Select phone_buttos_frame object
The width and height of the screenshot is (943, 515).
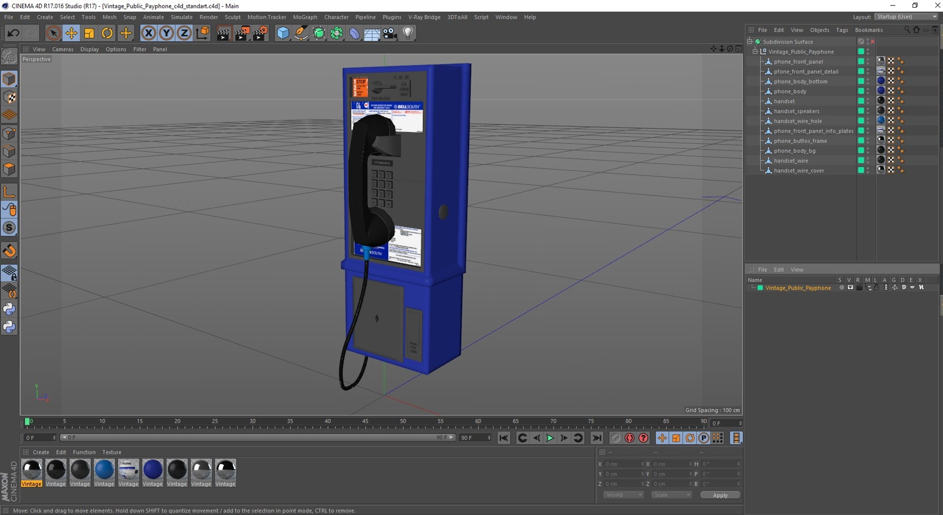point(800,141)
